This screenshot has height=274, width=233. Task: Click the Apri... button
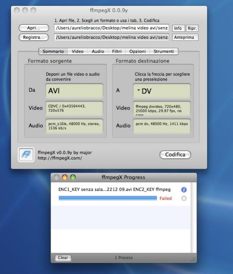click(34, 28)
